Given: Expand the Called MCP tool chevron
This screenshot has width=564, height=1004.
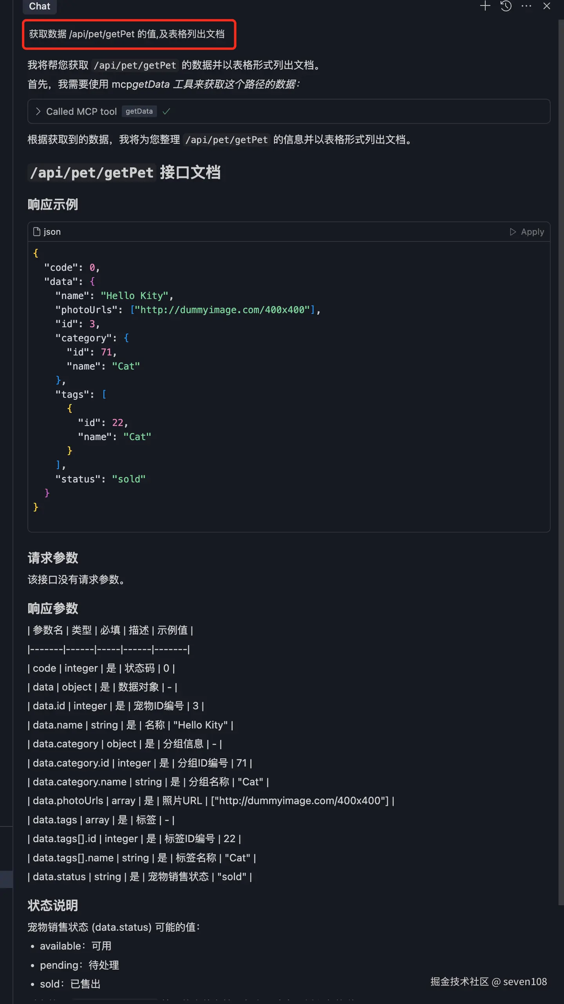Looking at the screenshot, I should [38, 112].
